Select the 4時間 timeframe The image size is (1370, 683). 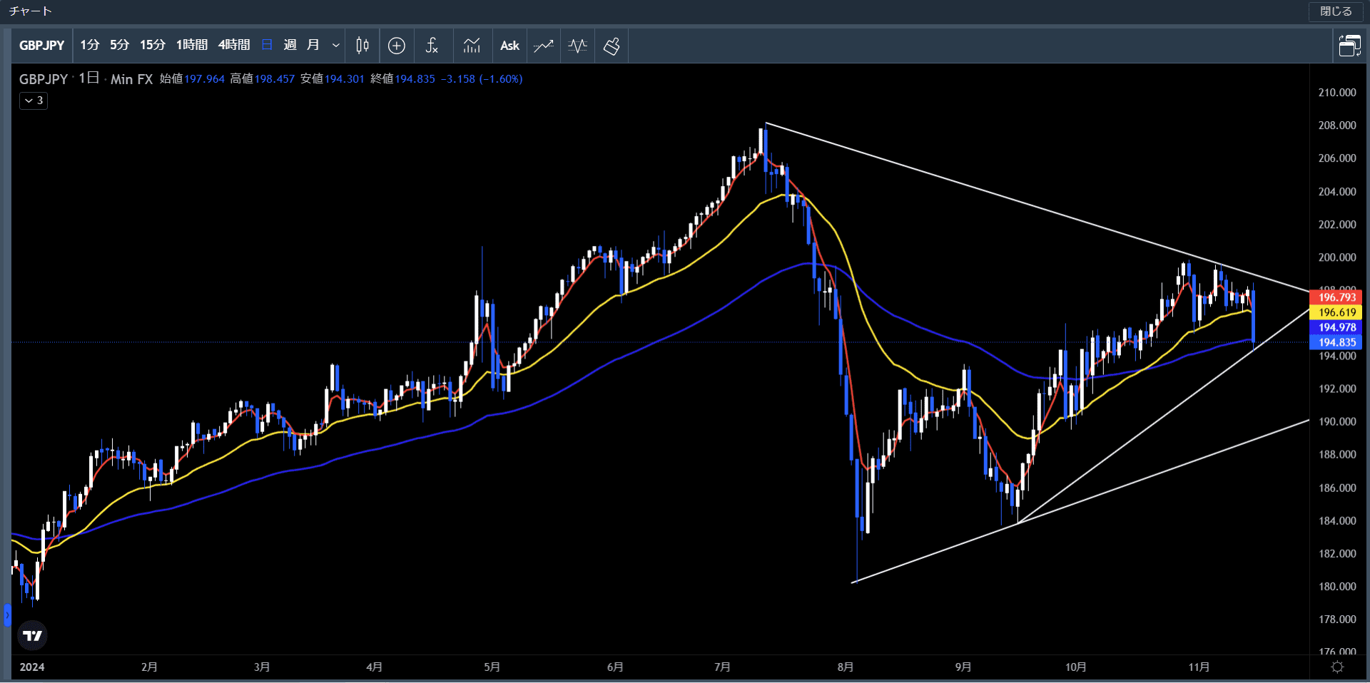click(x=234, y=46)
